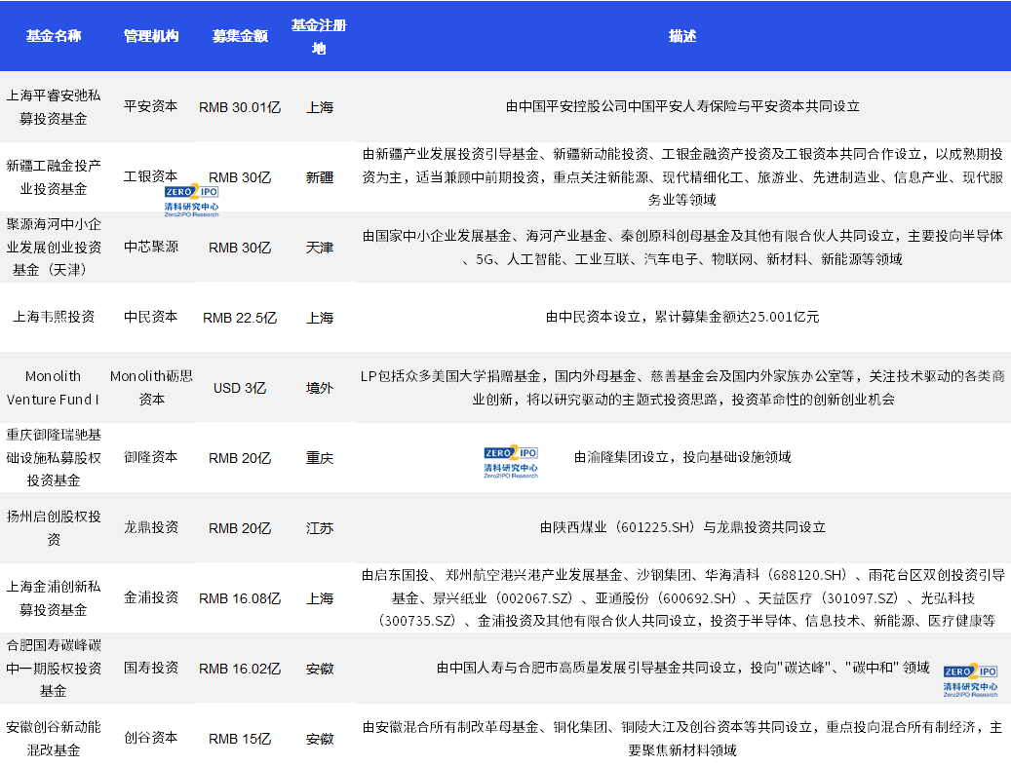Image resolution: width=1011 pixels, height=767 pixels.
Task: Click registration place 重庆
Action: click(x=319, y=458)
